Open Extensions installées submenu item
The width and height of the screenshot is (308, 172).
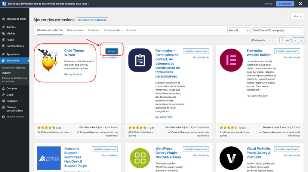(x=14, y=68)
